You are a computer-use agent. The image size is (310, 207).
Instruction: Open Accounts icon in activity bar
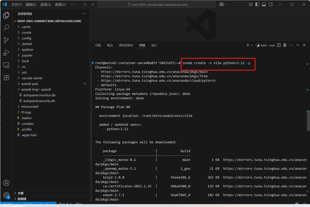tap(6, 183)
